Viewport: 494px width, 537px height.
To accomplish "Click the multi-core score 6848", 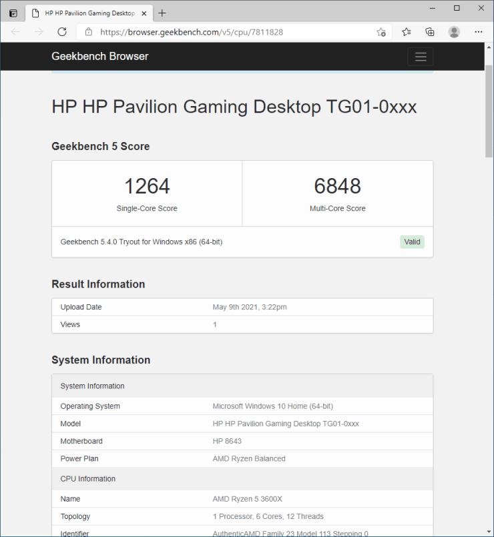I will coord(338,186).
